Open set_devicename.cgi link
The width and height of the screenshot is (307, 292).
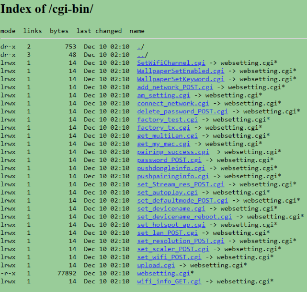[x=171, y=208]
